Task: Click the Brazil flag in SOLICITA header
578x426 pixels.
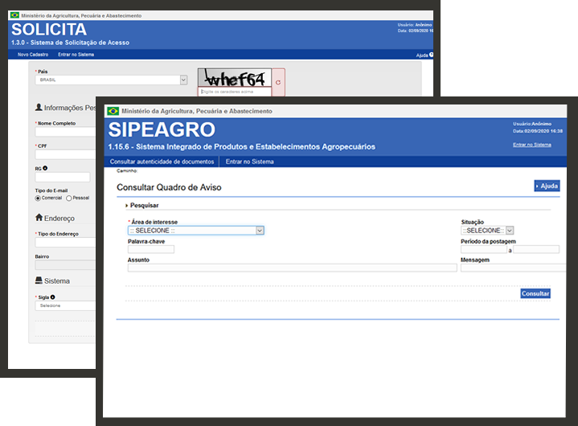Action: pyautogui.click(x=14, y=15)
